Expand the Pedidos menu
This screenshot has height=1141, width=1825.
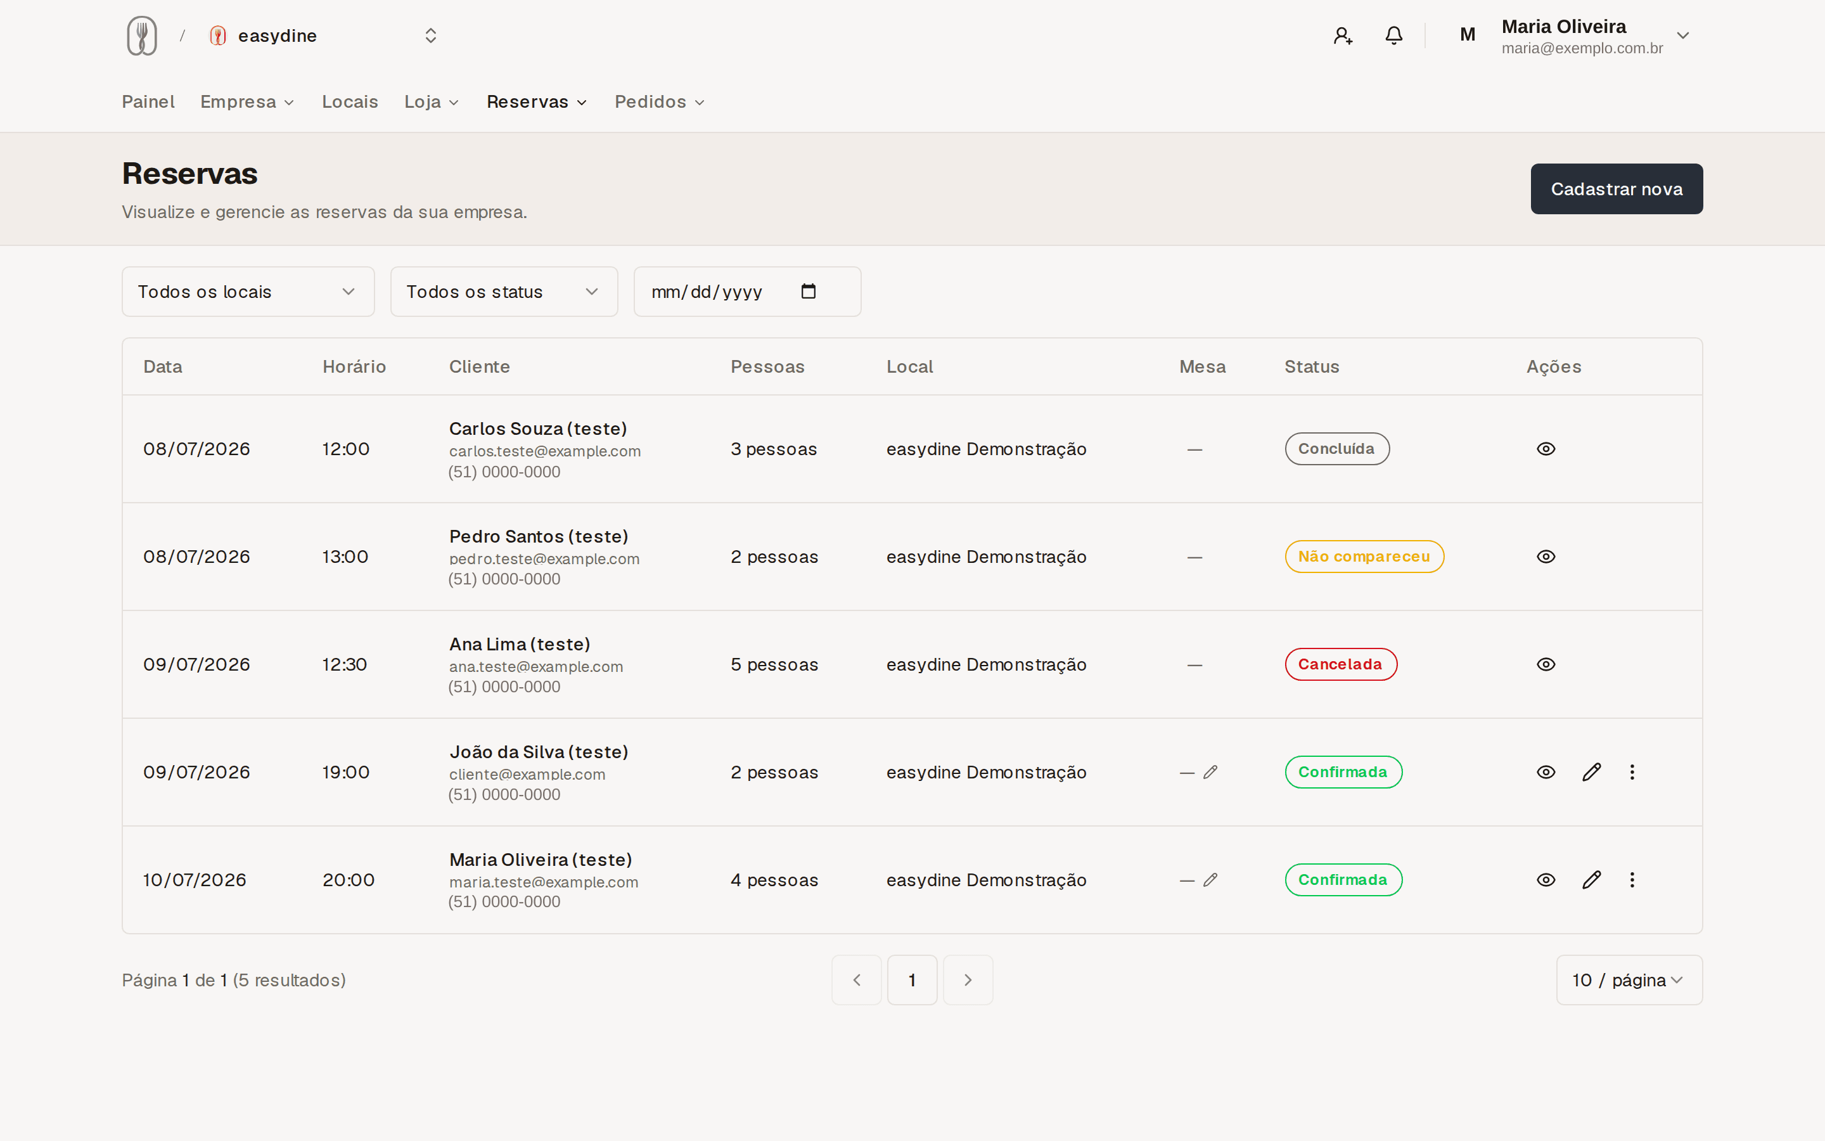tap(659, 102)
